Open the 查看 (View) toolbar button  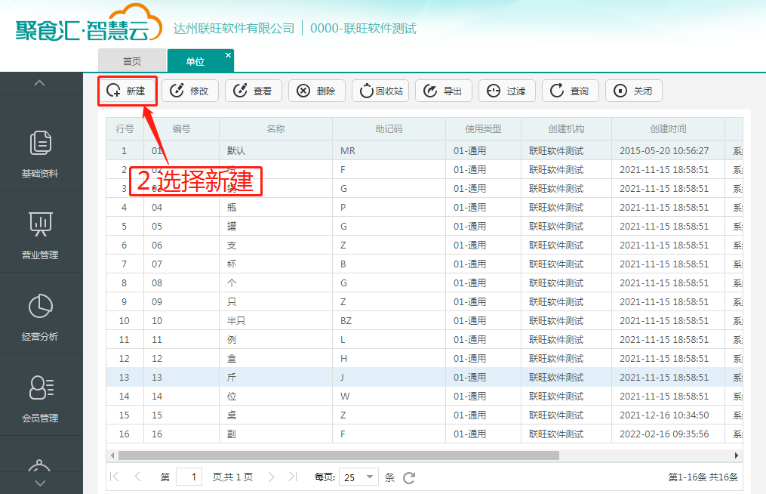click(x=254, y=91)
